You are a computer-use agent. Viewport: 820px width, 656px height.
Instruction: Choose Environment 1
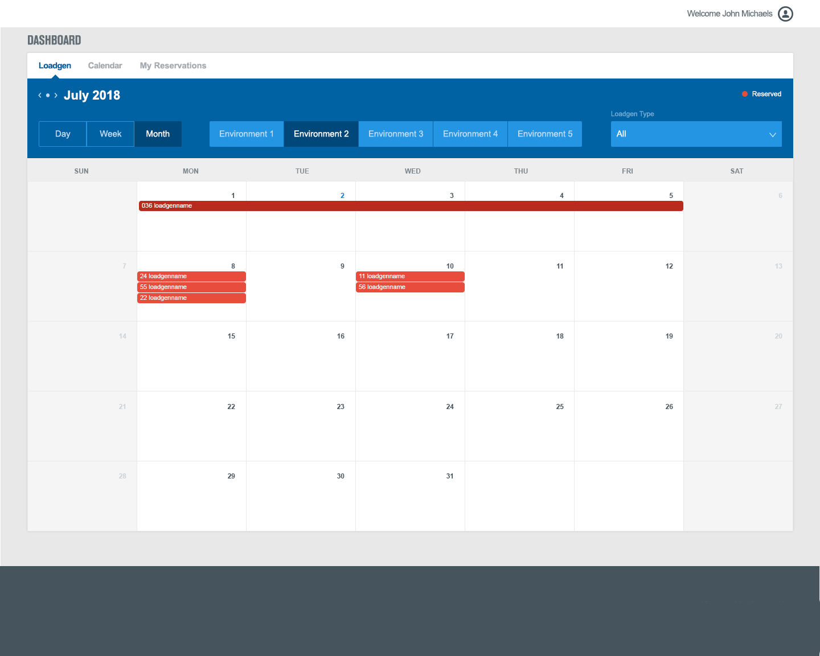[x=247, y=134]
